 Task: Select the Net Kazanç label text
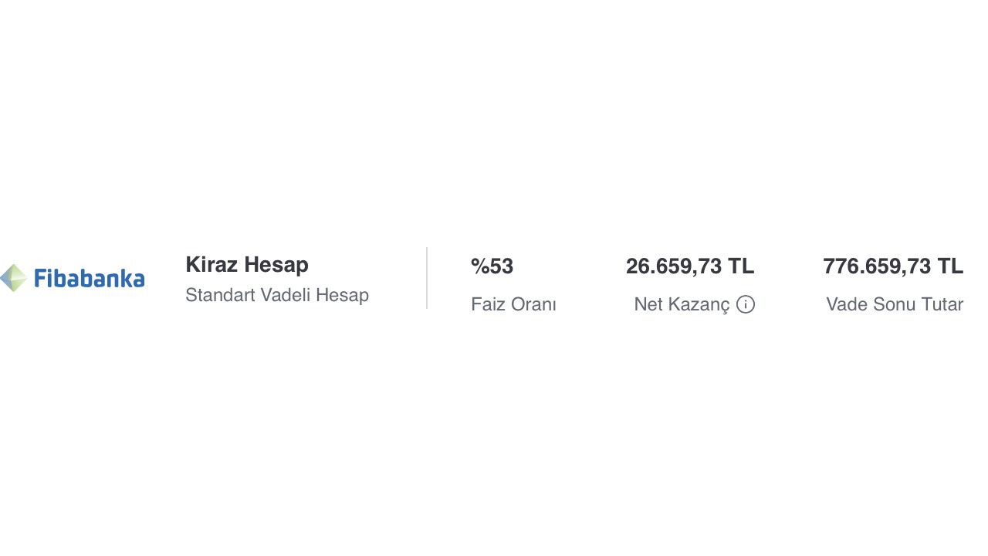(682, 304)
